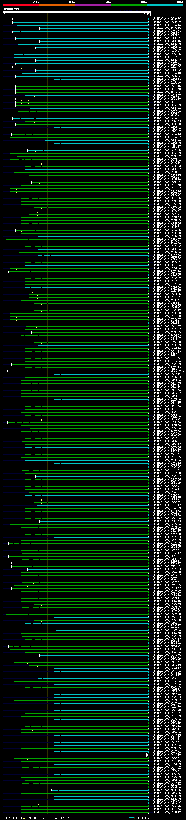
Task: Select the UniRef100_Q41421 label
Action: coord(167,396)
